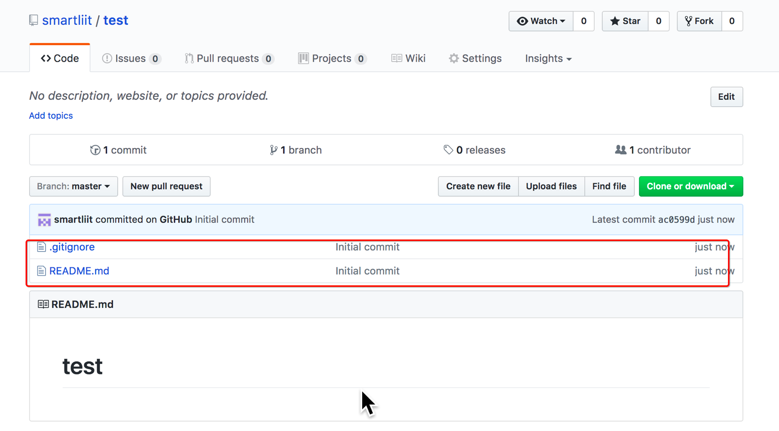Click the smartliit avatar in the commit bar
This screenshot has width=779, height=431.
click(44, 220)
